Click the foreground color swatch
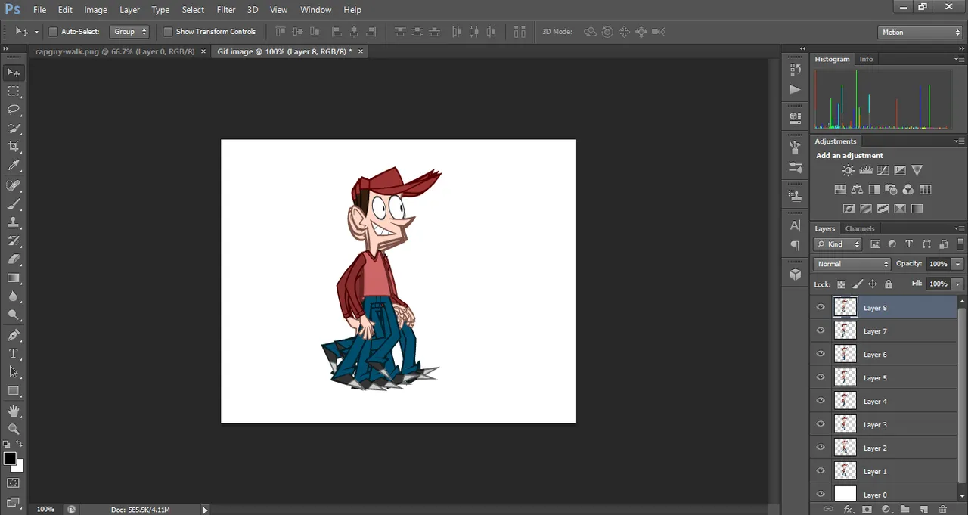This screenshot has height=515, width=968. pyautogui.click(x=10, y=459)
